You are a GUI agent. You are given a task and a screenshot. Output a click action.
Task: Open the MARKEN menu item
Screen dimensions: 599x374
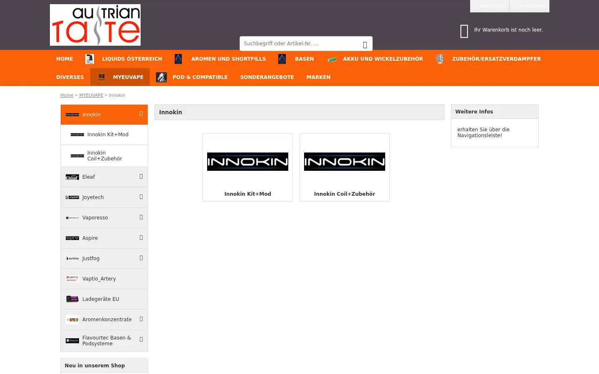319,77
